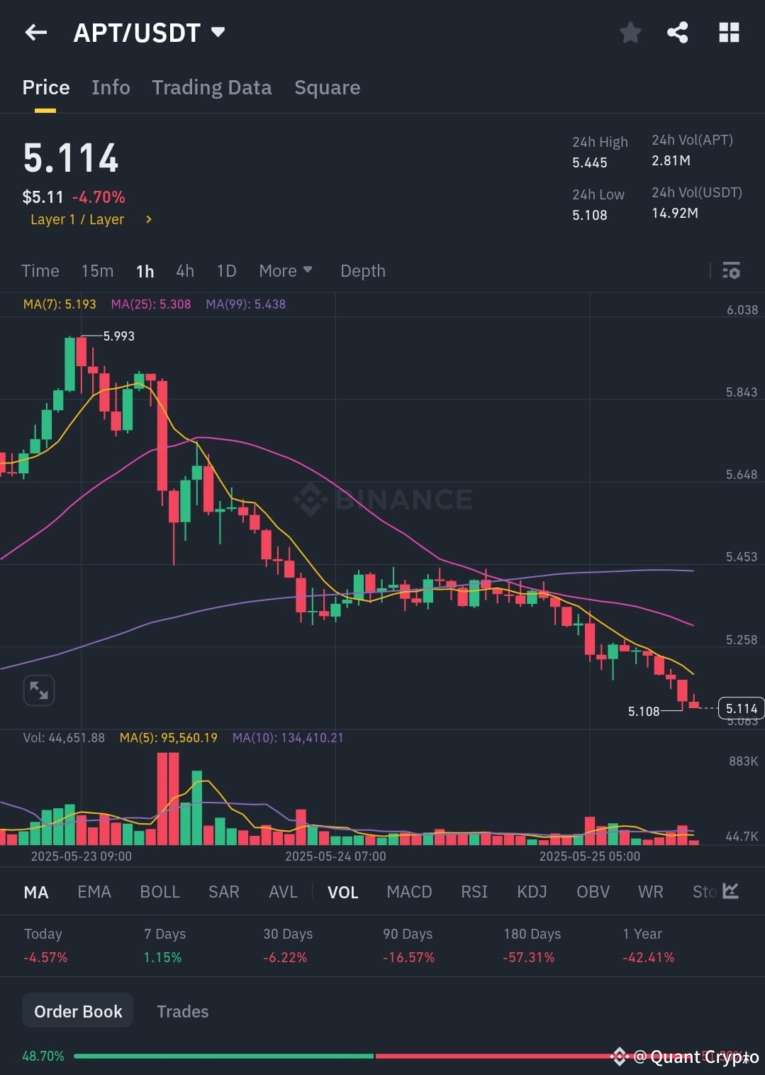Enable the BOLL overlay indicator
The height and width of the screenshot is (1075, 765).
(x=160, y=892)
